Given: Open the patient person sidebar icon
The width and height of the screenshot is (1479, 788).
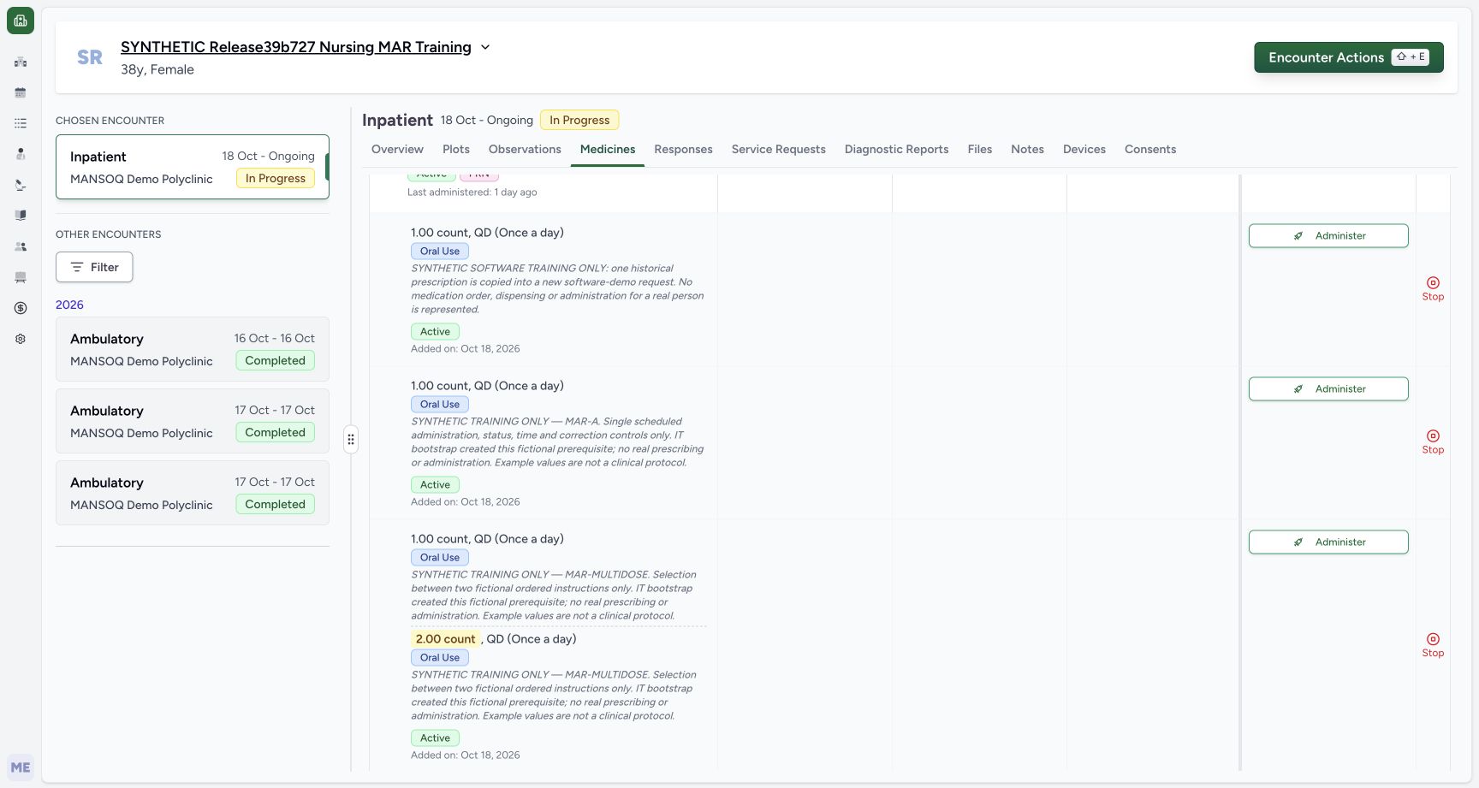Looking at the screenshot, I should click(21, 154).
